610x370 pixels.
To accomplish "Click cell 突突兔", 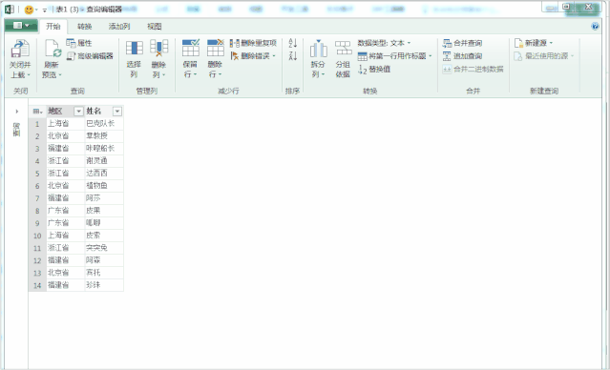I will pos(104,248).
